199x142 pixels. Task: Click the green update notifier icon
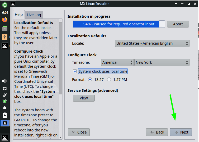5,5
